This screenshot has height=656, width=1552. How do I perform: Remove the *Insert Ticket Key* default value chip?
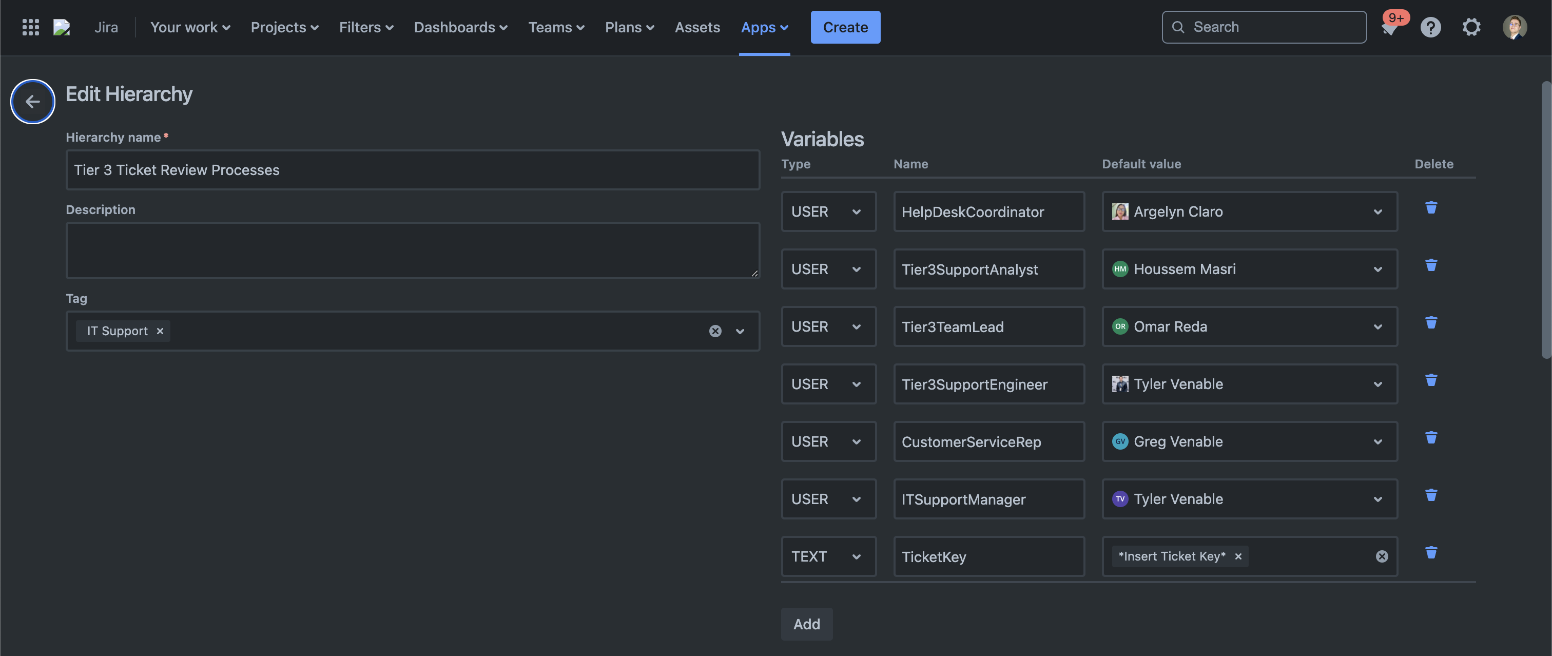tap(1238, 556)
